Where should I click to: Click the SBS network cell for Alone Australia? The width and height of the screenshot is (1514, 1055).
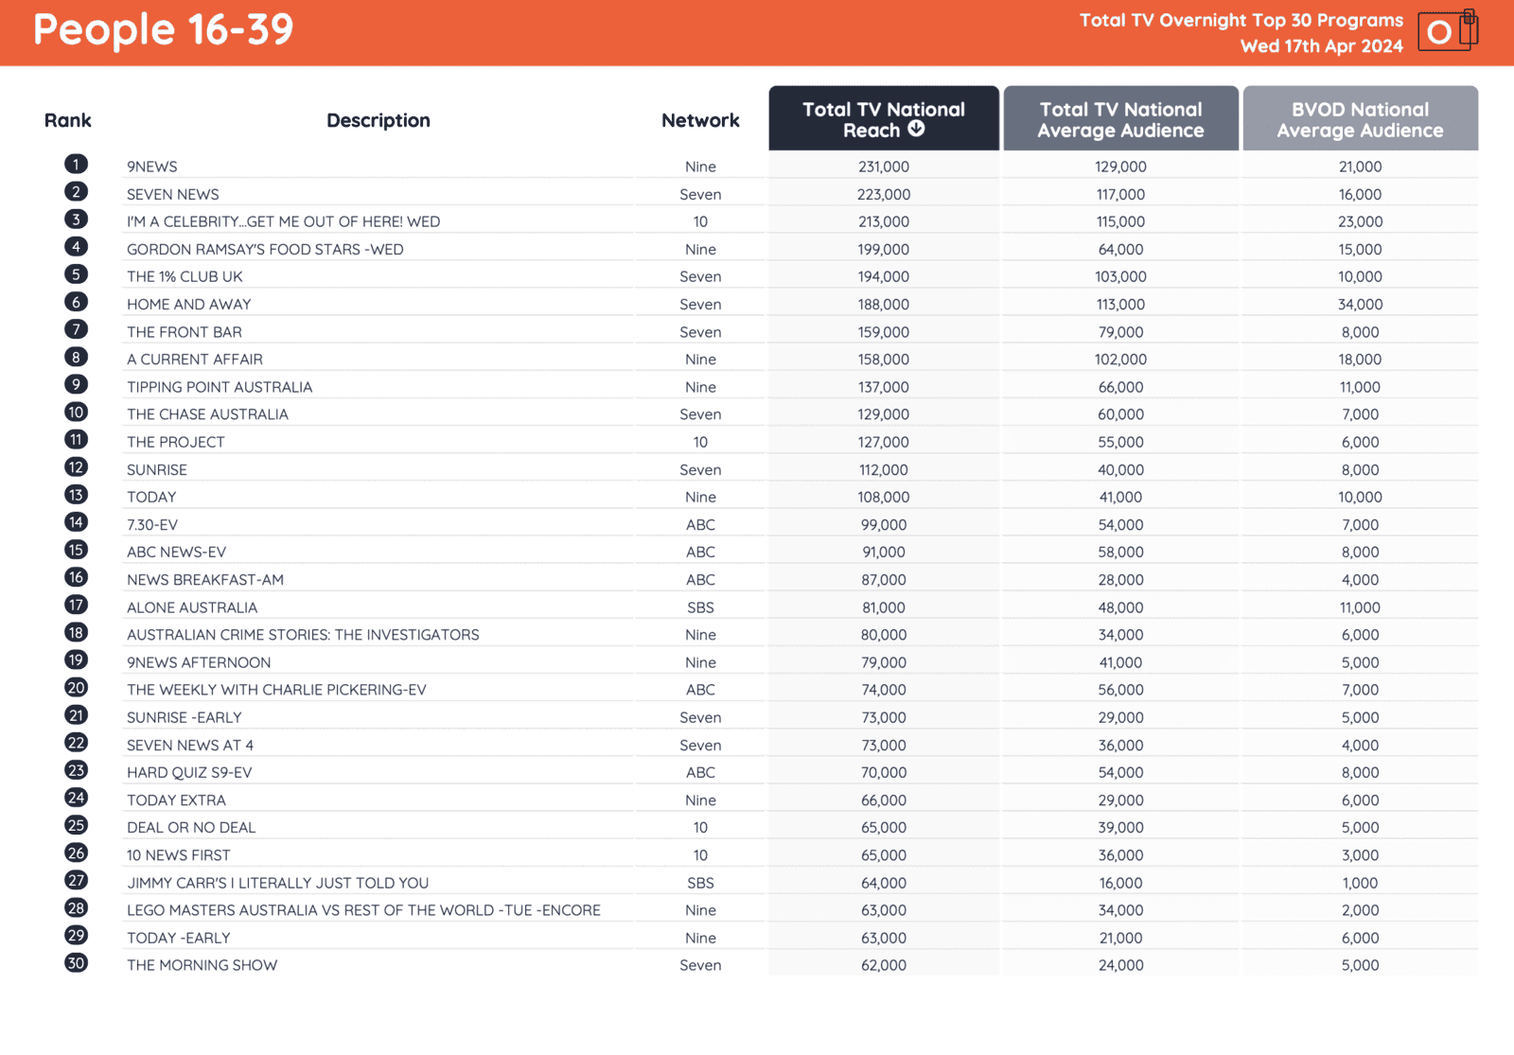click(x=700, y=607)
